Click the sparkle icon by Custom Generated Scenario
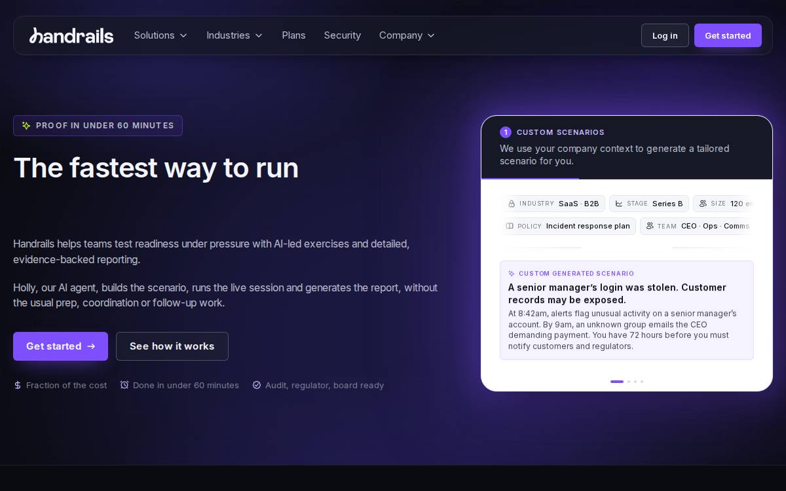This screenshot has width=786, height=491. tap(512, 274)
